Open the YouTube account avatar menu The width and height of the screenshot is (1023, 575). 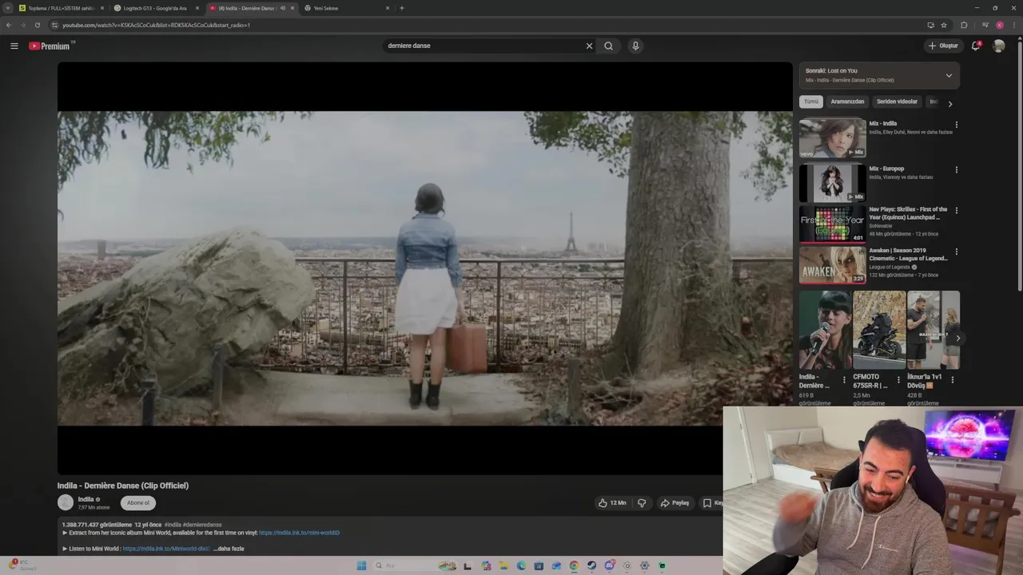click(998, 46)
